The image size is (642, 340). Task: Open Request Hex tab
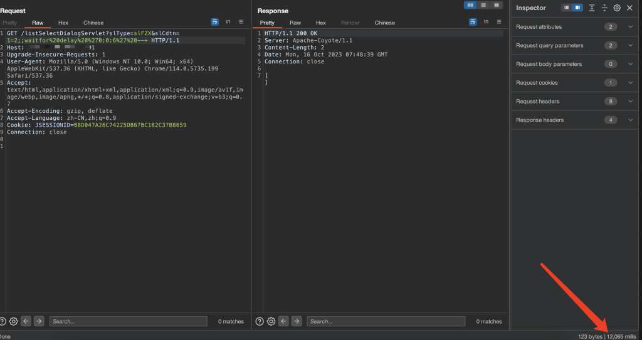coord(63,23)
